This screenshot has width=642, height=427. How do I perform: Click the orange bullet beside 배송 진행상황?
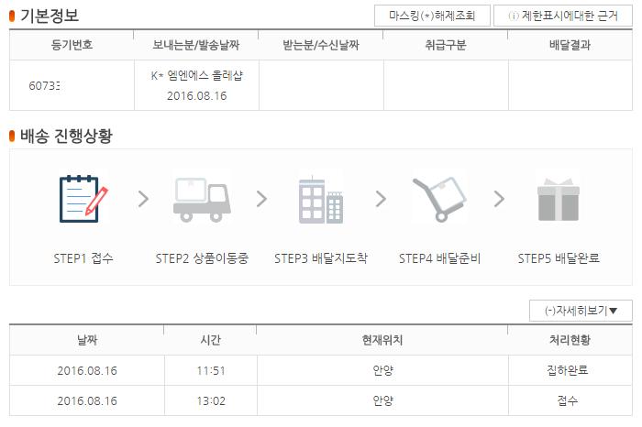(12, 136)
